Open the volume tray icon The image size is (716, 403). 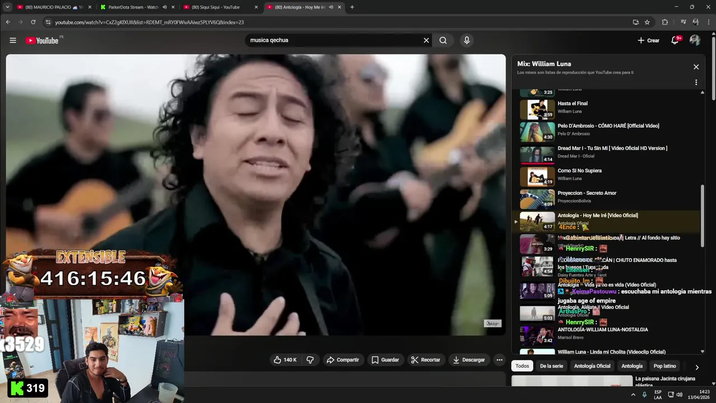pos(679,395)
